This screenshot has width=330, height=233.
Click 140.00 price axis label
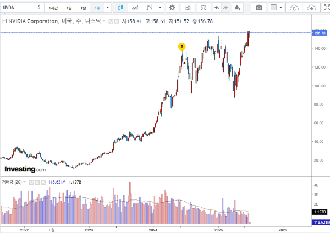pos(320,48)
